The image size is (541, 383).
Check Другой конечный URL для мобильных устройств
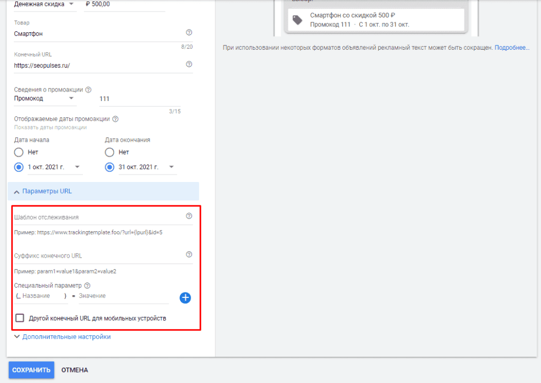pyautogui.click(x=20, y=318)
